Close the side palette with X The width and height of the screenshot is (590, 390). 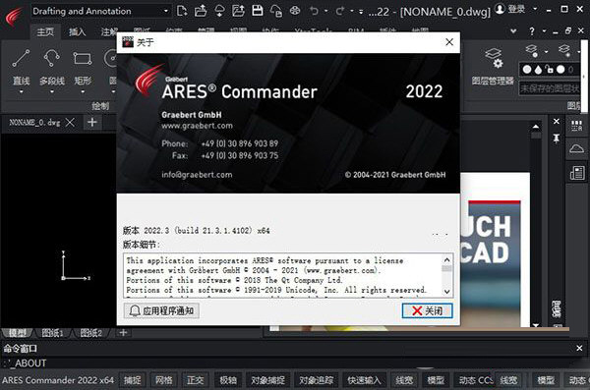click(x=557, y=121)
